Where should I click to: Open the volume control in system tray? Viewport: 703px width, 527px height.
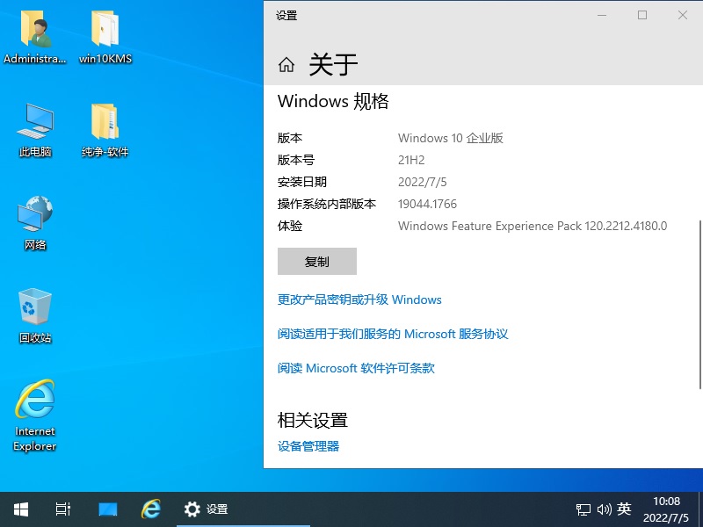point(605,509)
